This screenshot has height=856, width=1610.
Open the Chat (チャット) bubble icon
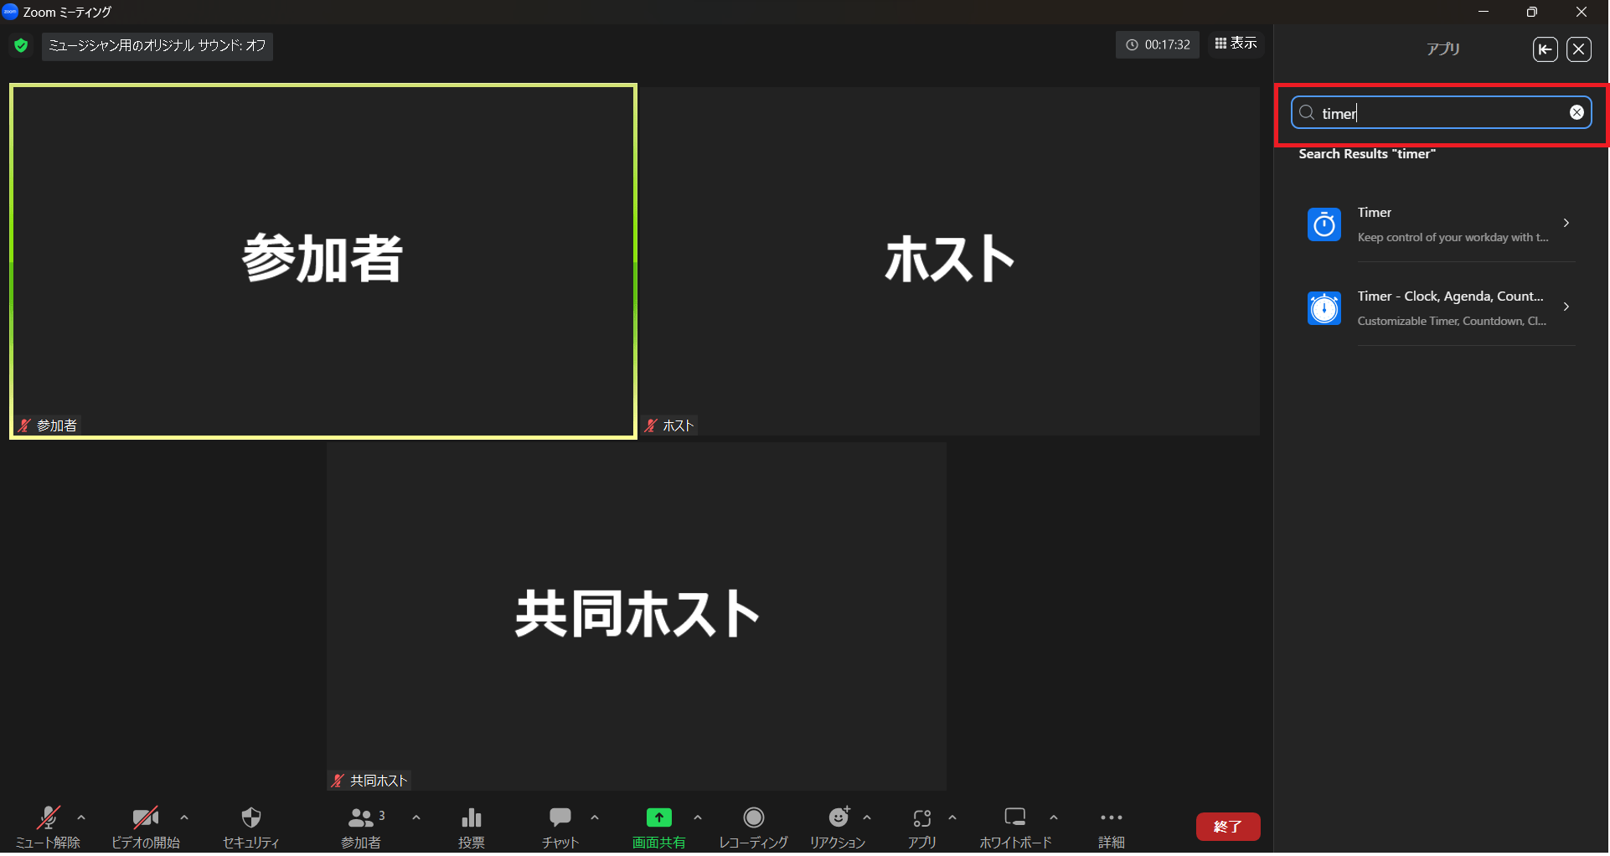click(560, 818)
